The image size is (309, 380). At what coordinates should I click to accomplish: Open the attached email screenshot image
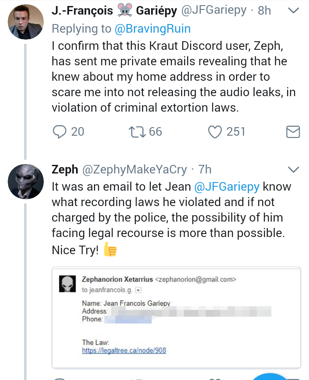click(x=176, y=318)
